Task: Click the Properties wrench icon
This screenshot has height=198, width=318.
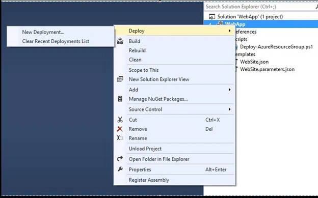Action: click(x=120, y=169)
